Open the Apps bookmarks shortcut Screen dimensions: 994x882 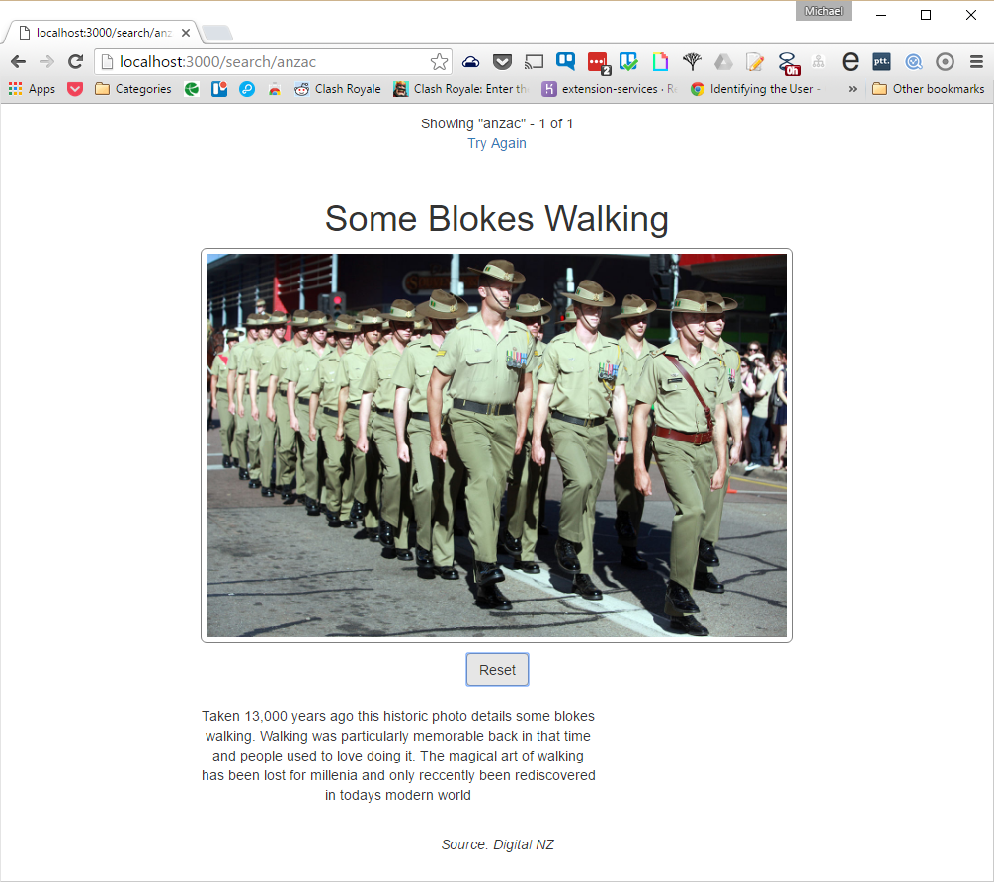pyautogui.click(x=32, y=89)
